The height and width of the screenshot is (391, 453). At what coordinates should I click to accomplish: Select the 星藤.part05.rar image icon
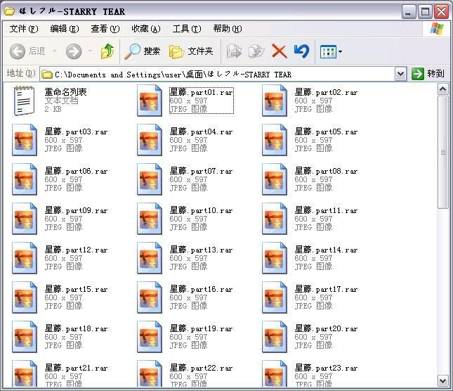click(x=275, y=140)
